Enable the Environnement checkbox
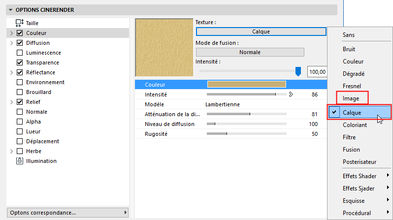Screen dimensions: 393x220 point(20,82)
